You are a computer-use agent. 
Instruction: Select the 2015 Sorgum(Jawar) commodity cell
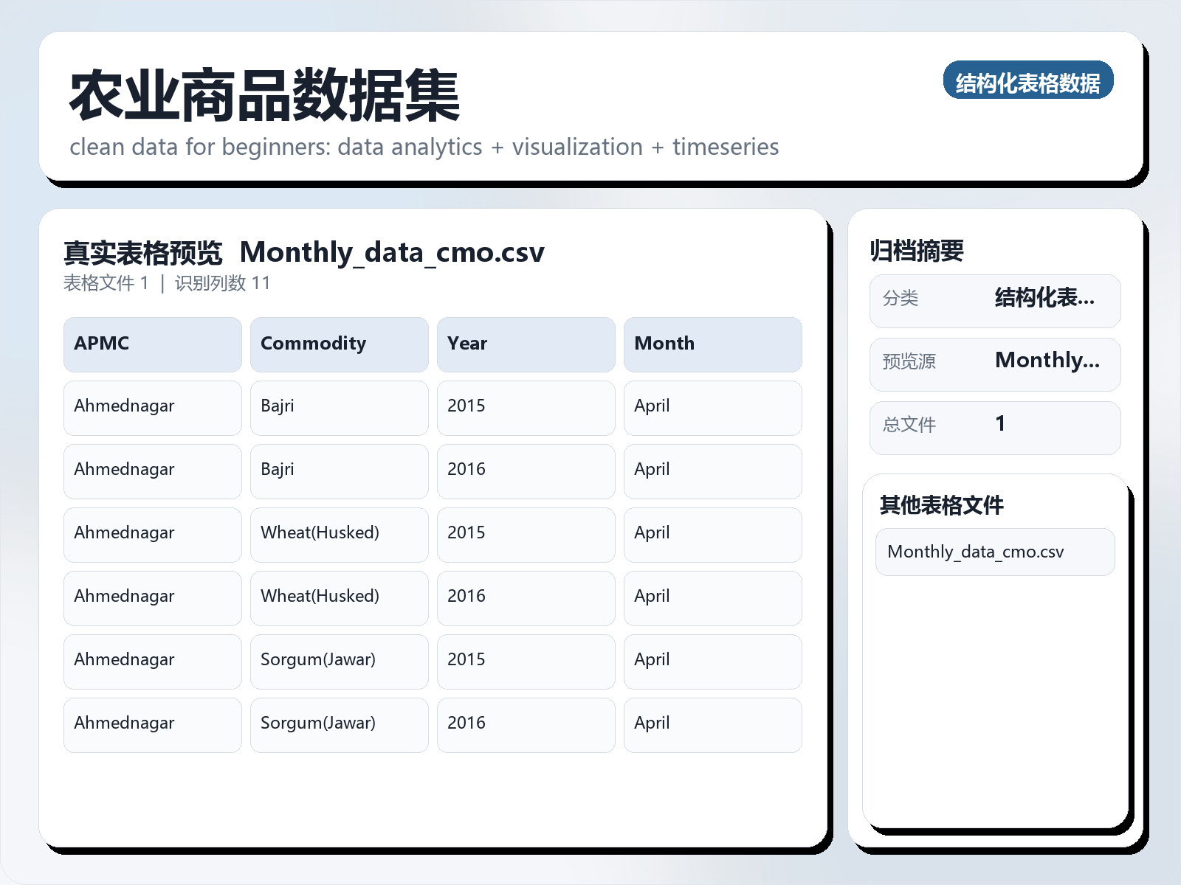pyautogui.click(x=339, y=662)
